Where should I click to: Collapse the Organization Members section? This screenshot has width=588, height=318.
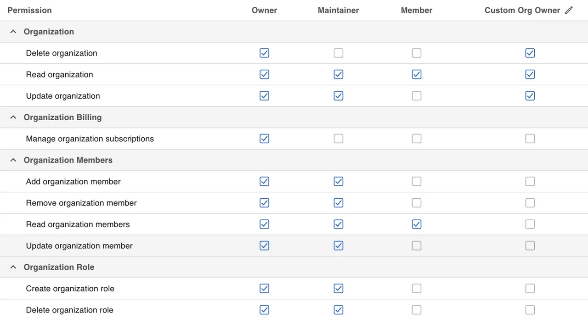pyautogui.click(x=13, y=160)
